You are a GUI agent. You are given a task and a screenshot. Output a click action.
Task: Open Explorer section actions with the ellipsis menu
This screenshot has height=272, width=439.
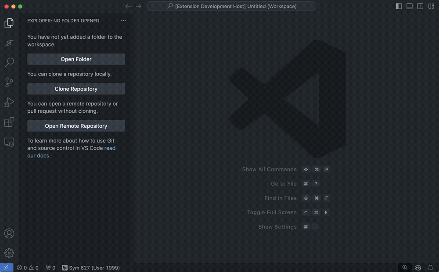pyautogui.click(x=123, y=20)
